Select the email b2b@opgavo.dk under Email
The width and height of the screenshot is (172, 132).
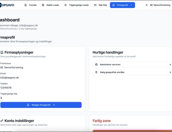point(10,78)
